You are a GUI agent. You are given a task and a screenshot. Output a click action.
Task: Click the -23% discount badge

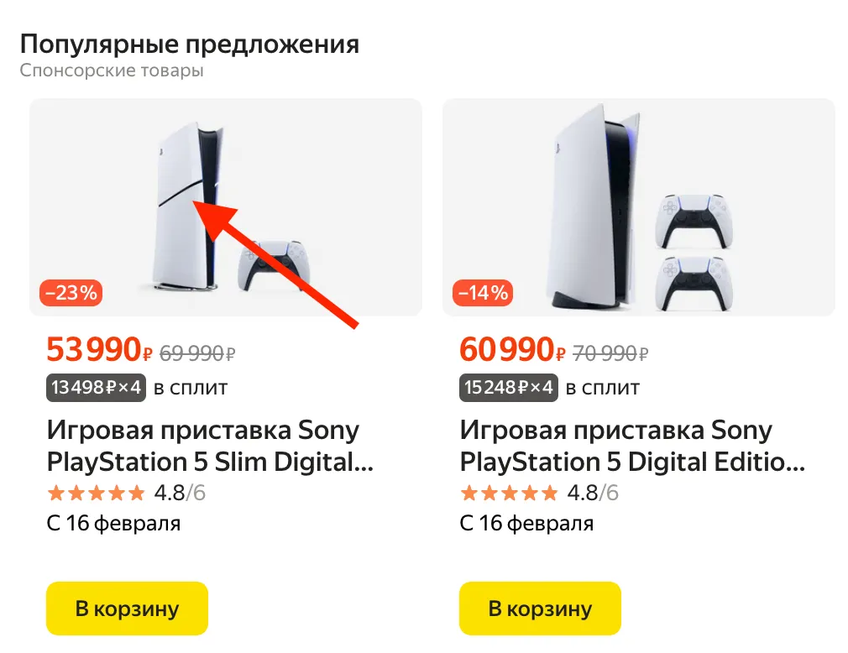click(71, 293)
